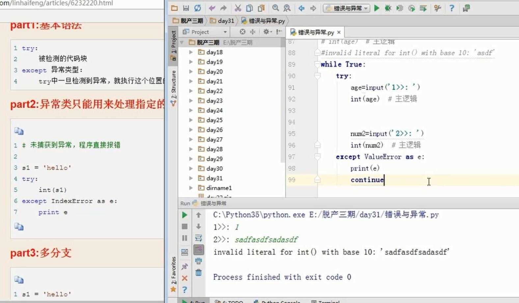Open the 2: Favorites side tab
Viewport: 519px width, 303px height.
pyautogui.click(x=173, y=274)
